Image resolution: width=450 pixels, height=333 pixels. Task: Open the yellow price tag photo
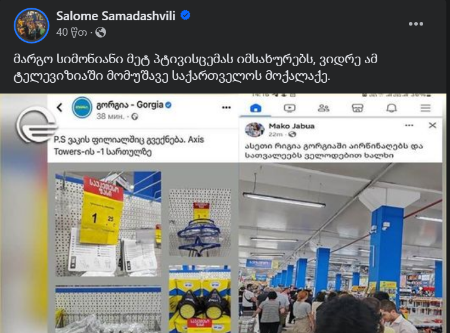(108, 224)
